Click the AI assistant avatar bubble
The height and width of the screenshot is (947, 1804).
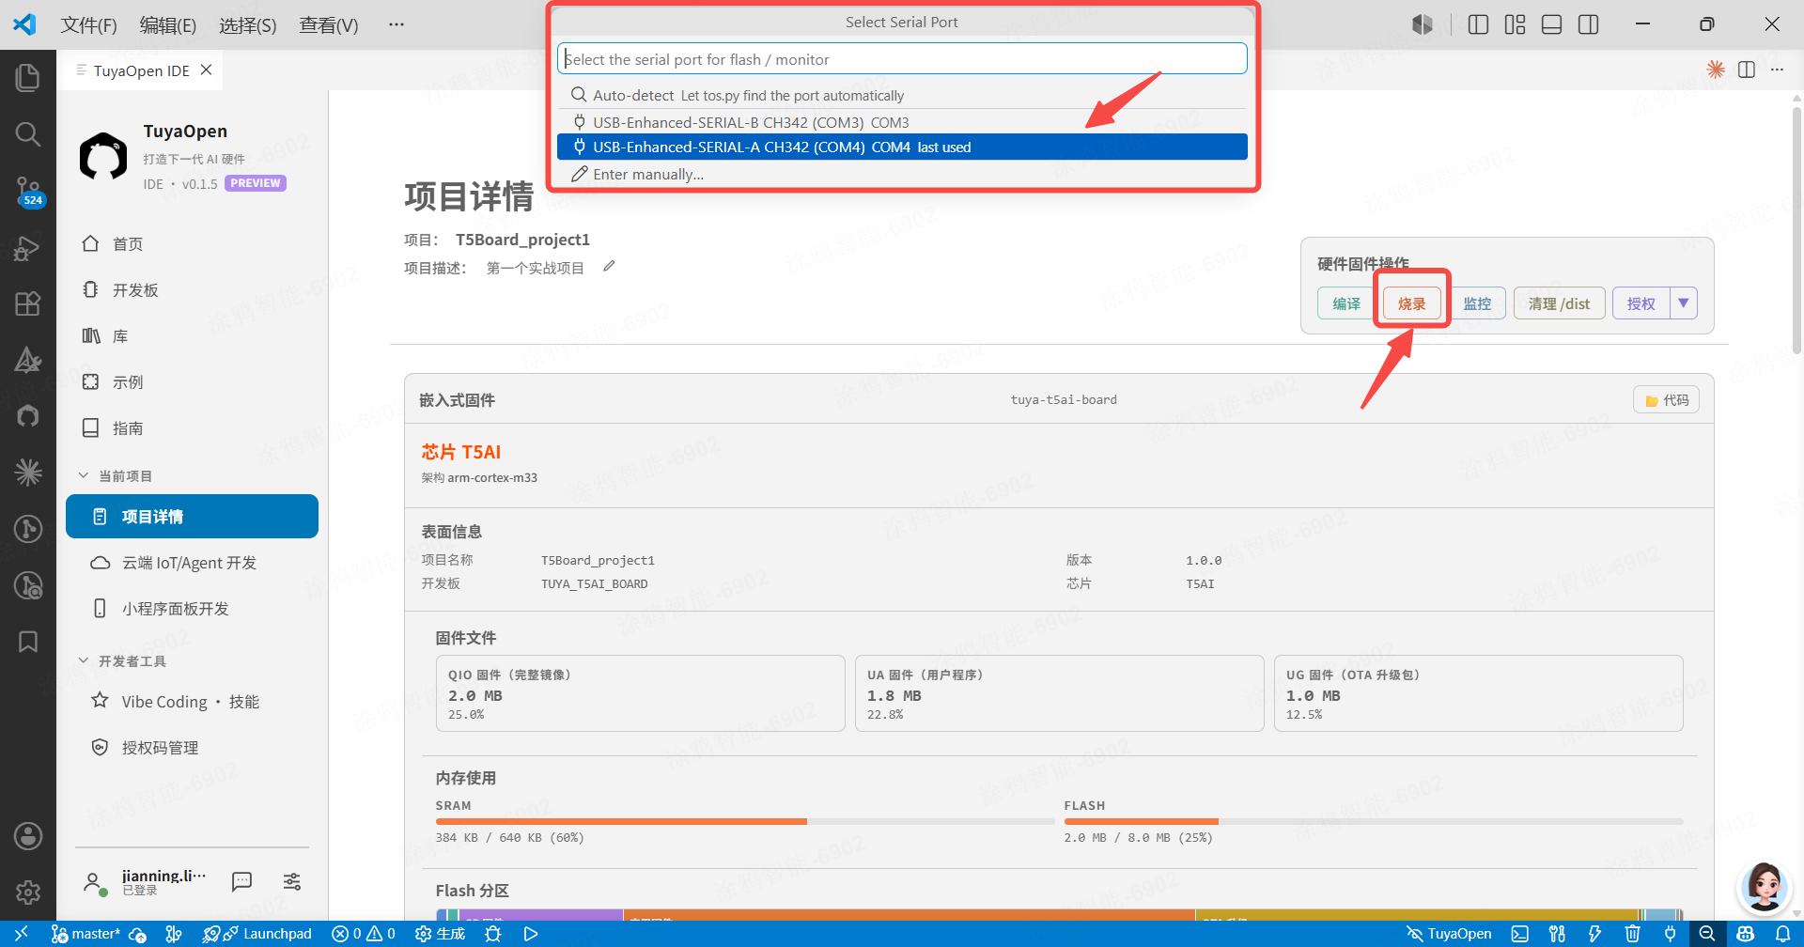1764,886
